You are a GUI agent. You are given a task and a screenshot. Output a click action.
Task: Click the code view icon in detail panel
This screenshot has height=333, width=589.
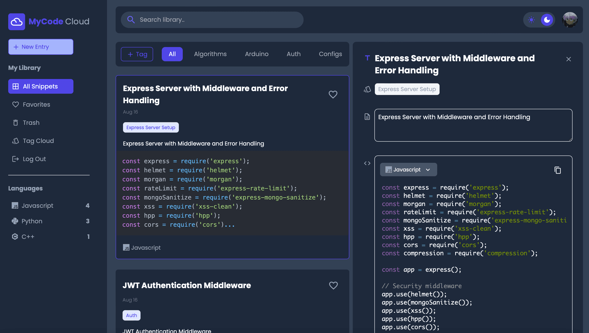pyautogui.click(x=367, y=163)
